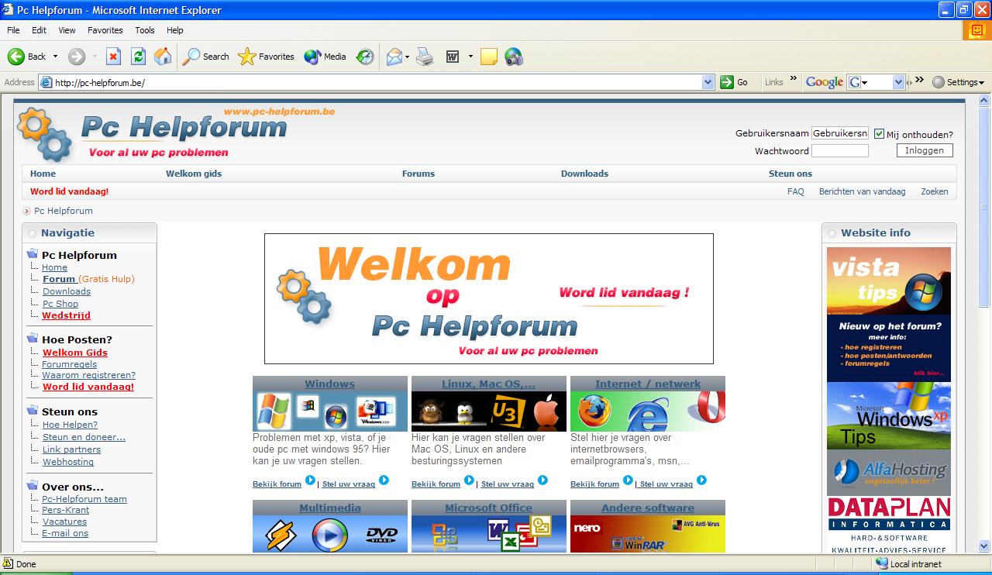The width and height of the screenshot is (992, 575).
Task: Open the Edit menu
Action: [x=40, y=30]
